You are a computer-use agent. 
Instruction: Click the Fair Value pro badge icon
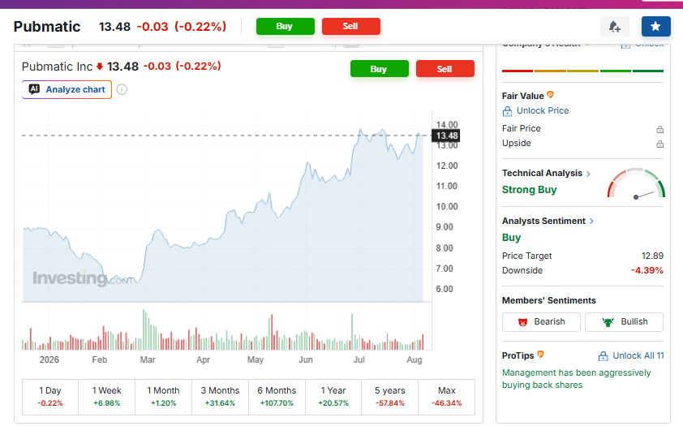[550, 95]
